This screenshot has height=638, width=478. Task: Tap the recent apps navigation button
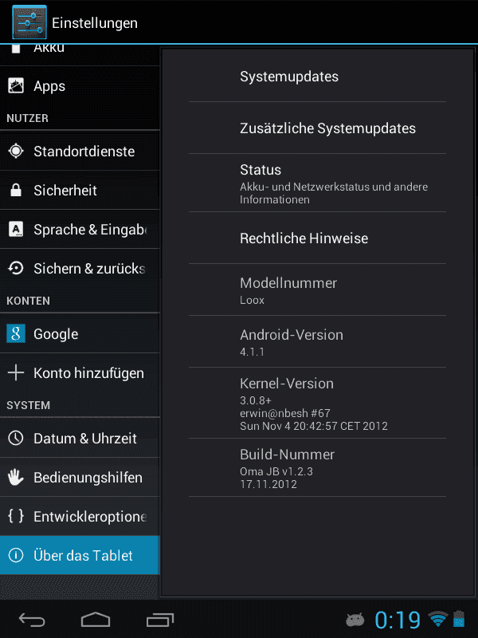[x=160, y=620]
